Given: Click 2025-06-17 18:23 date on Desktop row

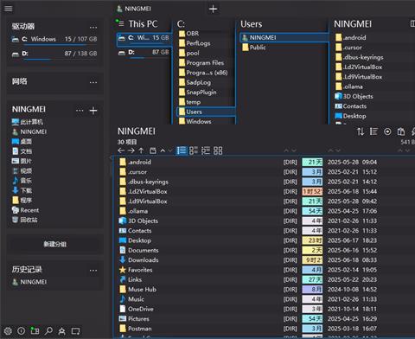Looking at the screenshot, I should [352, 240].
